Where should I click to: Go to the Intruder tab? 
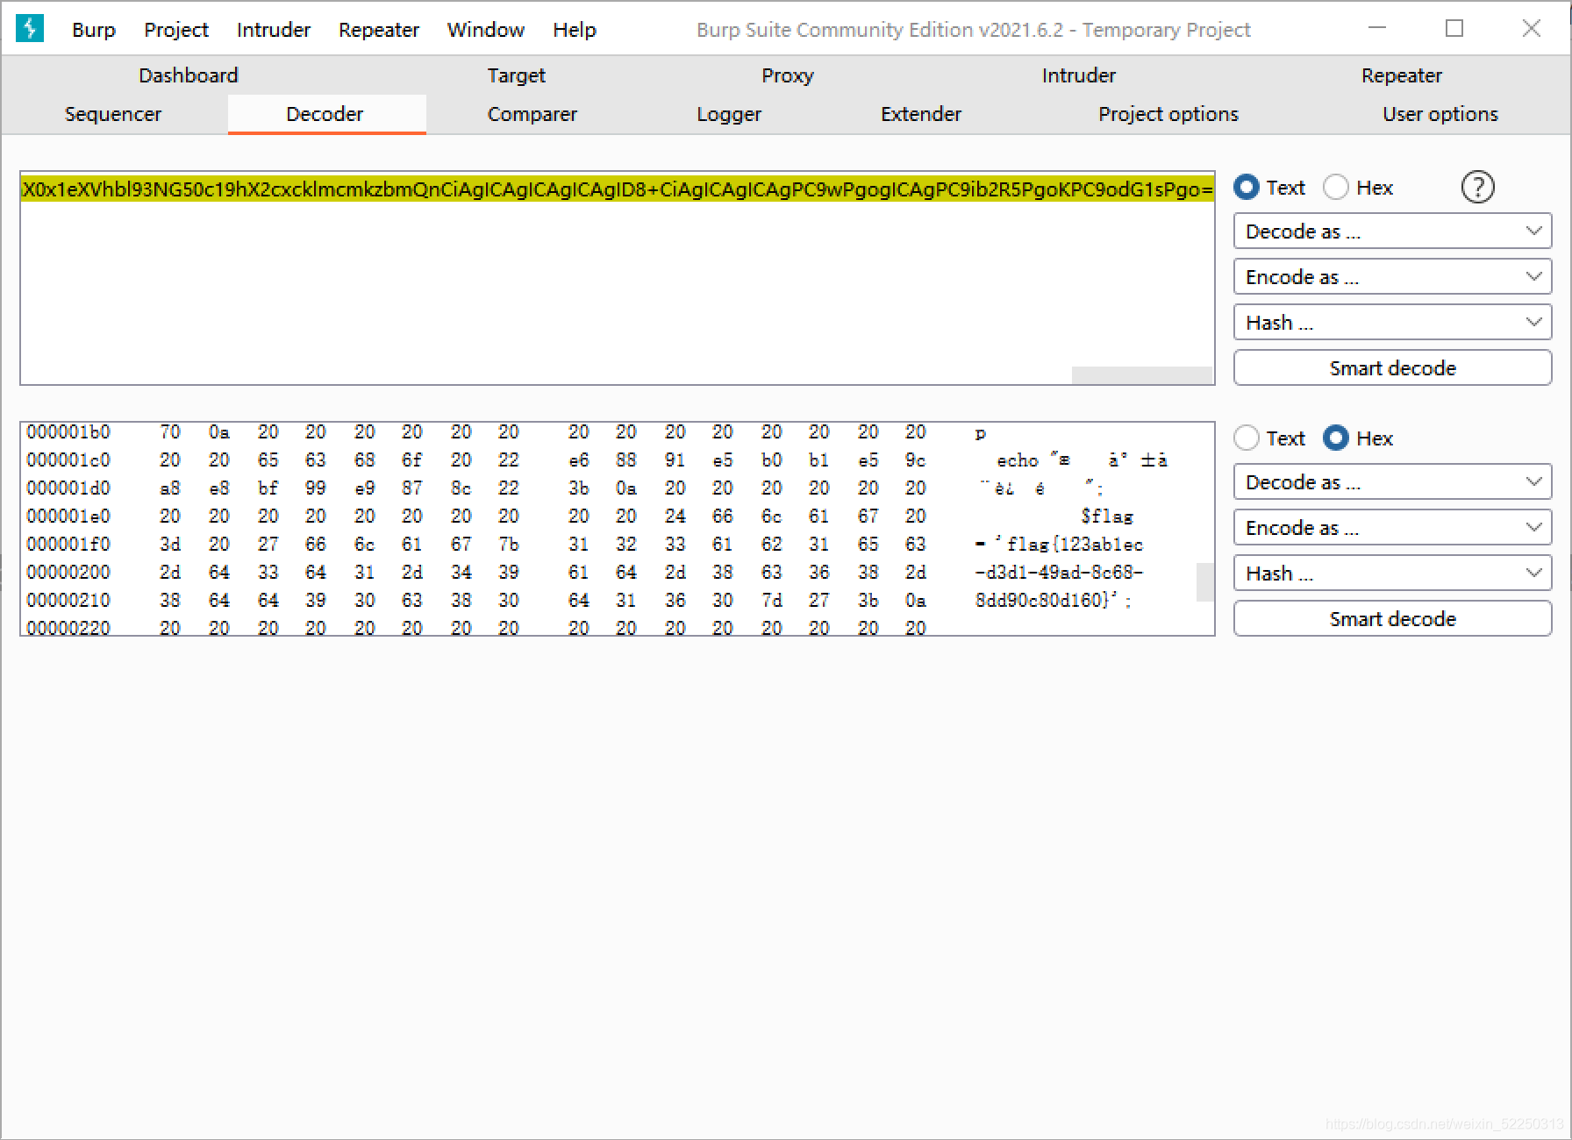click(x=1079, y=75)
